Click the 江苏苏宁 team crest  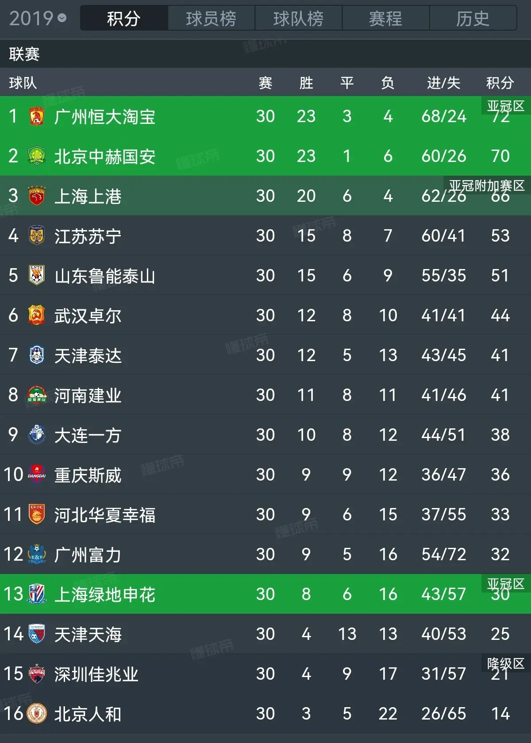37,235
